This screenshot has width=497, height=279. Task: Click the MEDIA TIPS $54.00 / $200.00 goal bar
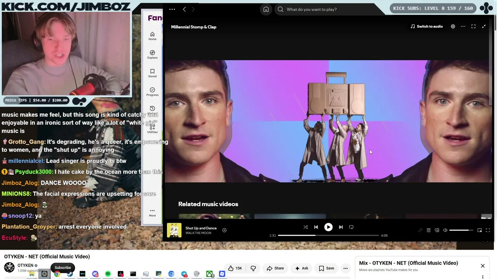click(x=36, y=100)
